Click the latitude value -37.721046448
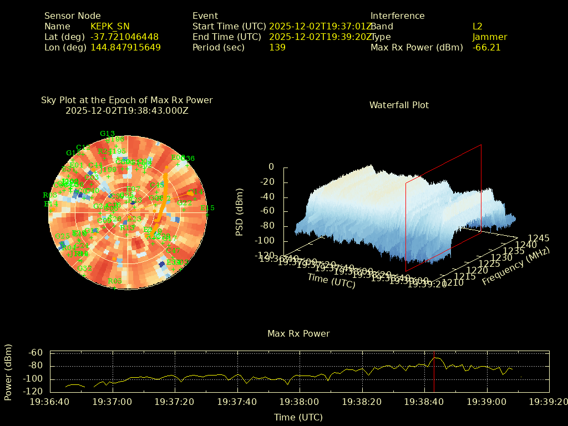Screen dimensions: 568x426 point(124,37)
